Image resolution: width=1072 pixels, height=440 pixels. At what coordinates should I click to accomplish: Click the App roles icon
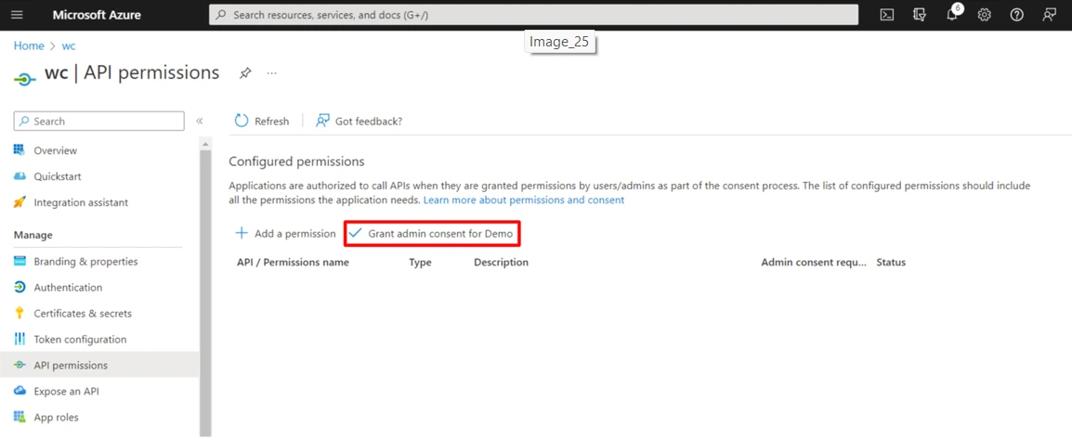(20, 417)
